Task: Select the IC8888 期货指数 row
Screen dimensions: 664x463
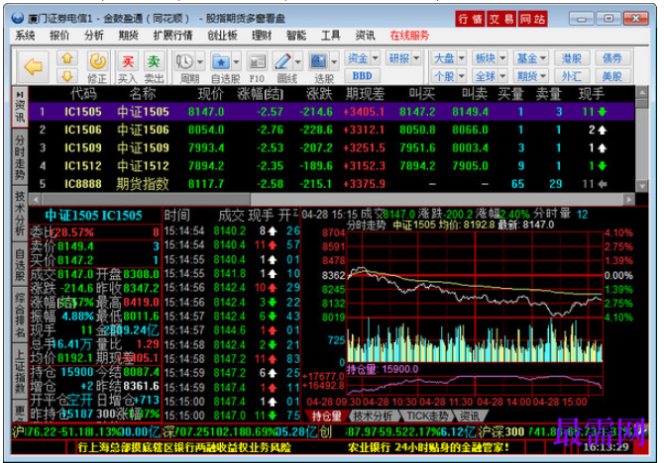Action: (331, 184)
